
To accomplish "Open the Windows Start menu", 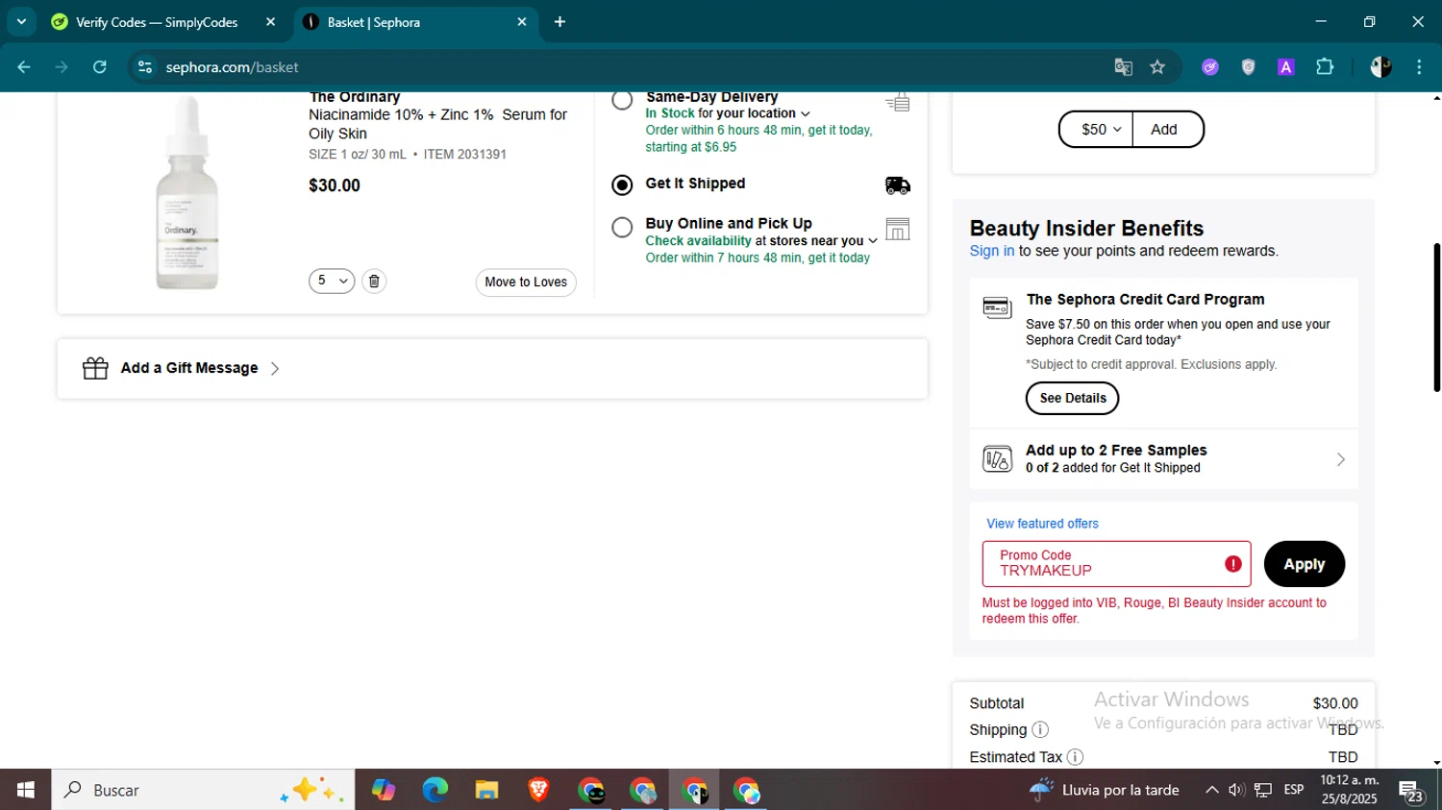I will tap(26, 790).
